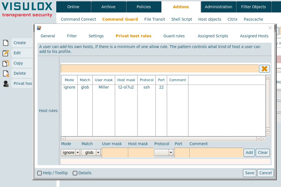Open the Protocol dropdown

[x=164, y=153]
